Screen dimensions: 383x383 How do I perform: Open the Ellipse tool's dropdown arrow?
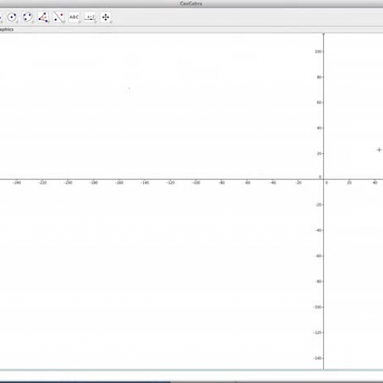[x=33, y=22]
